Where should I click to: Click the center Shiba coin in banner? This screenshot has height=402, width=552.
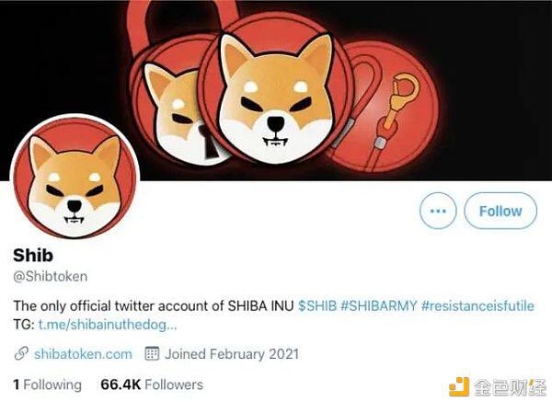275,91
